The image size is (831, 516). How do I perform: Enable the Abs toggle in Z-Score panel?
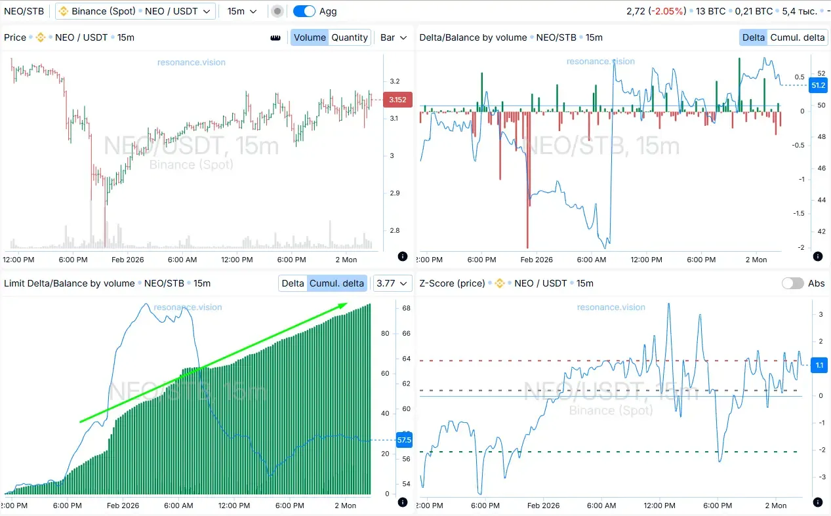pyautogui.click(x=792, y=283)
